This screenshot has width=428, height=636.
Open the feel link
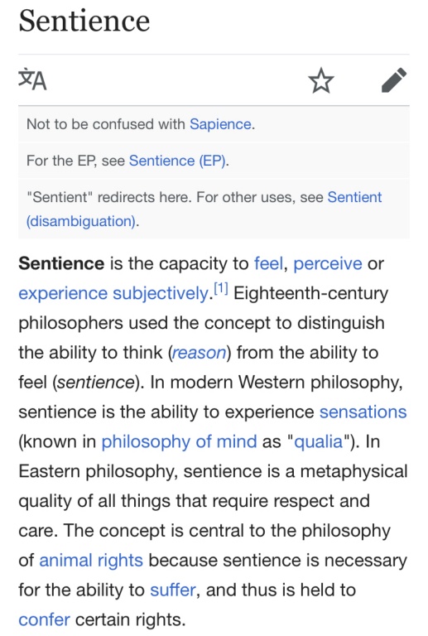point(268,263)
